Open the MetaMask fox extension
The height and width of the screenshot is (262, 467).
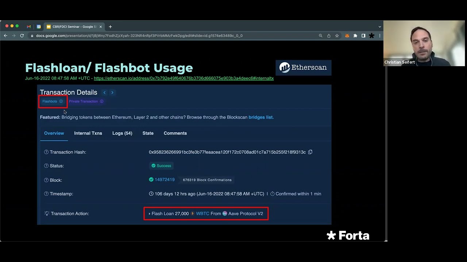pos(347,36)
